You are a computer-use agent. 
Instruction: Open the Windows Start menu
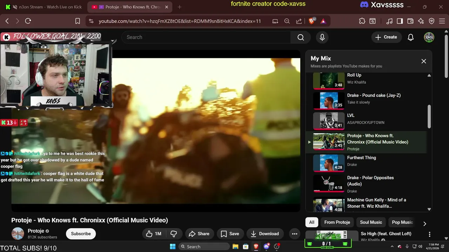tap(173, 246)
